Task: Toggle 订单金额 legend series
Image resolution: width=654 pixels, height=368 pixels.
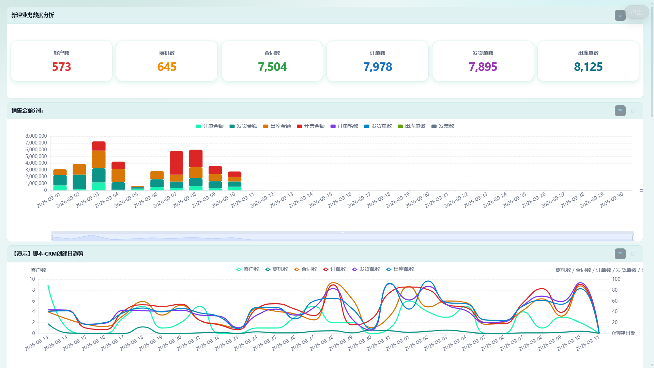Action: (210, 126)
